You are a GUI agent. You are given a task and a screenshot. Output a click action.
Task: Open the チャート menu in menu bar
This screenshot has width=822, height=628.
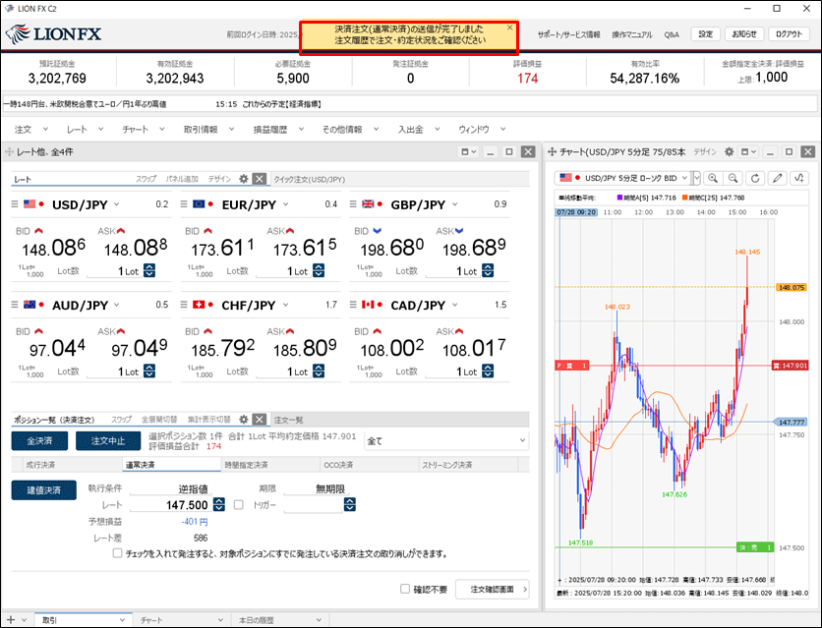pos(137,129)
